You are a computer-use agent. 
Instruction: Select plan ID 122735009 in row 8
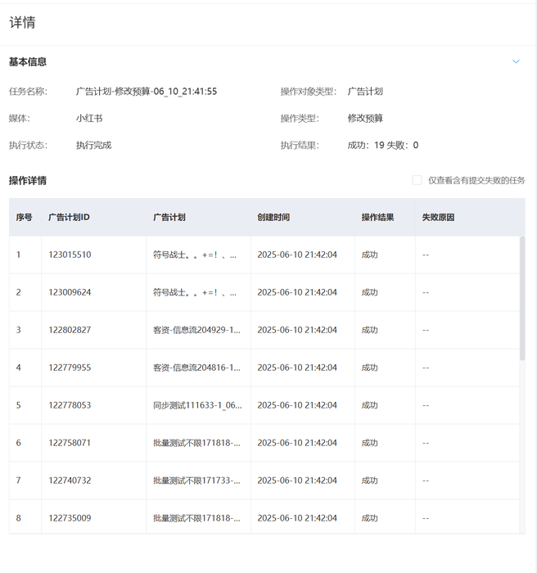pos(70,518)
